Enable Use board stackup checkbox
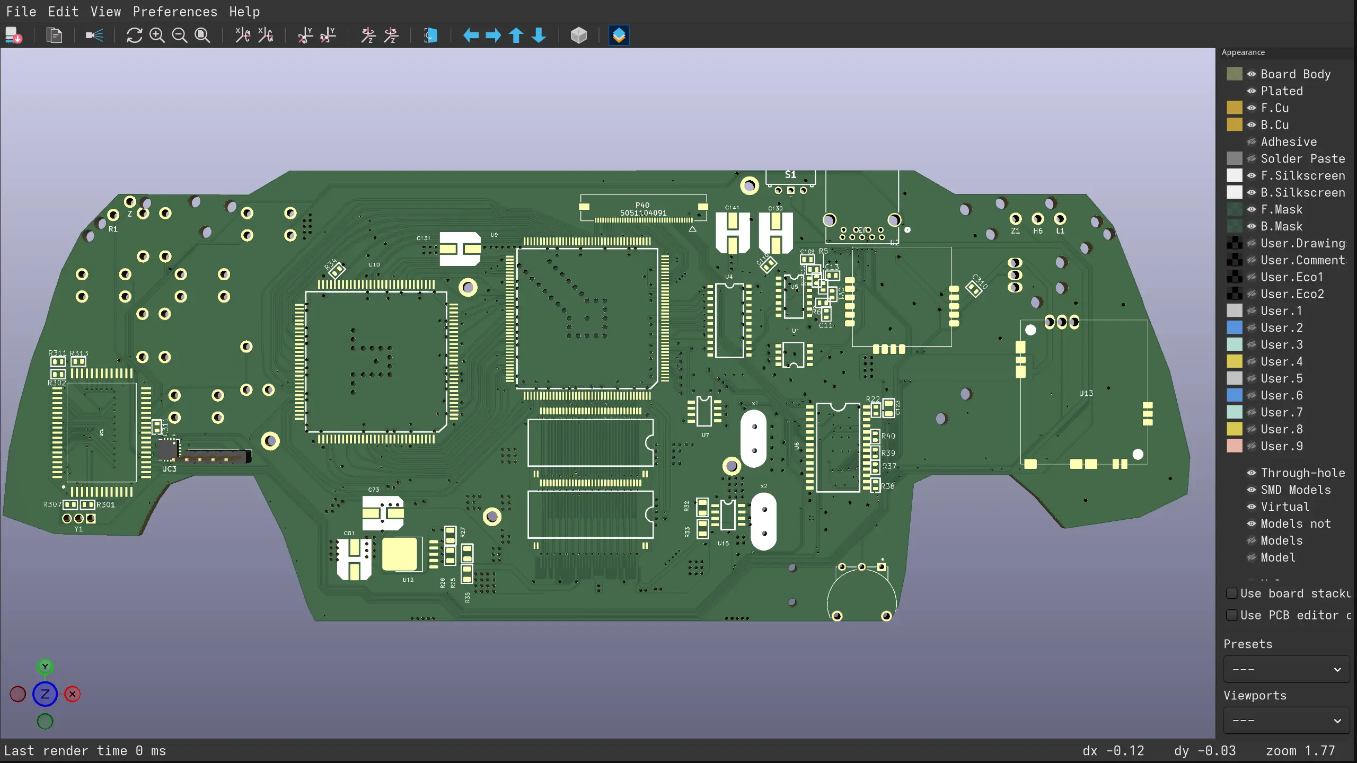 pyautogui.click(x=1232, y=593)
